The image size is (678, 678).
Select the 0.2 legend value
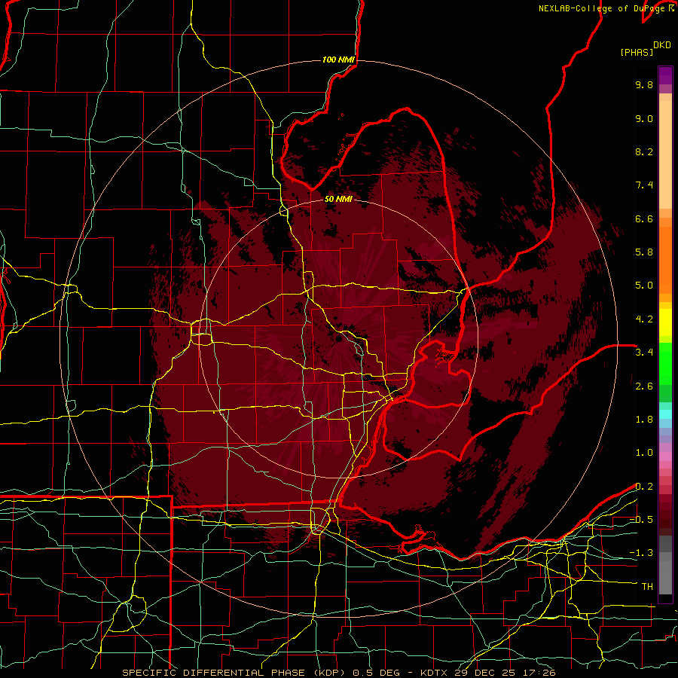[644, 487]
